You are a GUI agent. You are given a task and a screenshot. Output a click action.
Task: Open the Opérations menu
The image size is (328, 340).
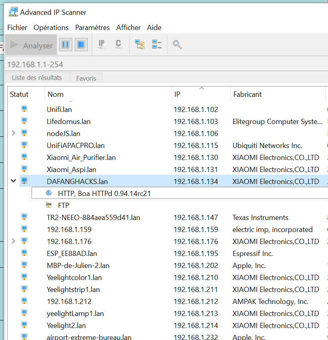[51, 28]
